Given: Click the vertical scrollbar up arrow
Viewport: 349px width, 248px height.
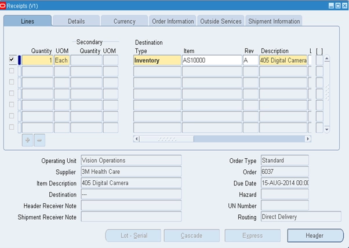Looking at the screenshot, I should (x=327, y=59).
